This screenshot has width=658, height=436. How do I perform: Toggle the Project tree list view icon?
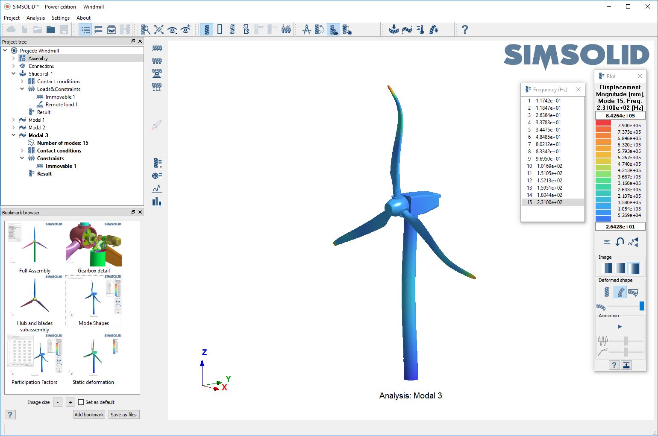85,29
